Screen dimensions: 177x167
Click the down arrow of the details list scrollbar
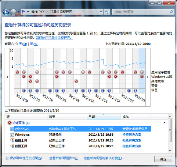[x=170, y=151]
